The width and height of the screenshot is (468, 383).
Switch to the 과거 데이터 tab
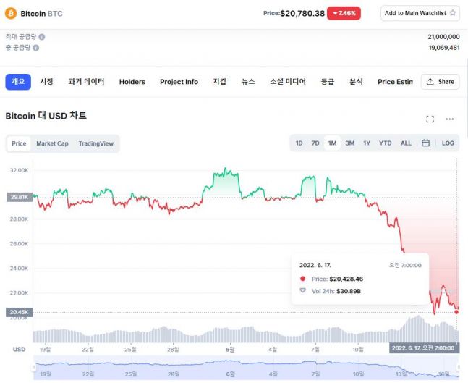pos(86,82)
